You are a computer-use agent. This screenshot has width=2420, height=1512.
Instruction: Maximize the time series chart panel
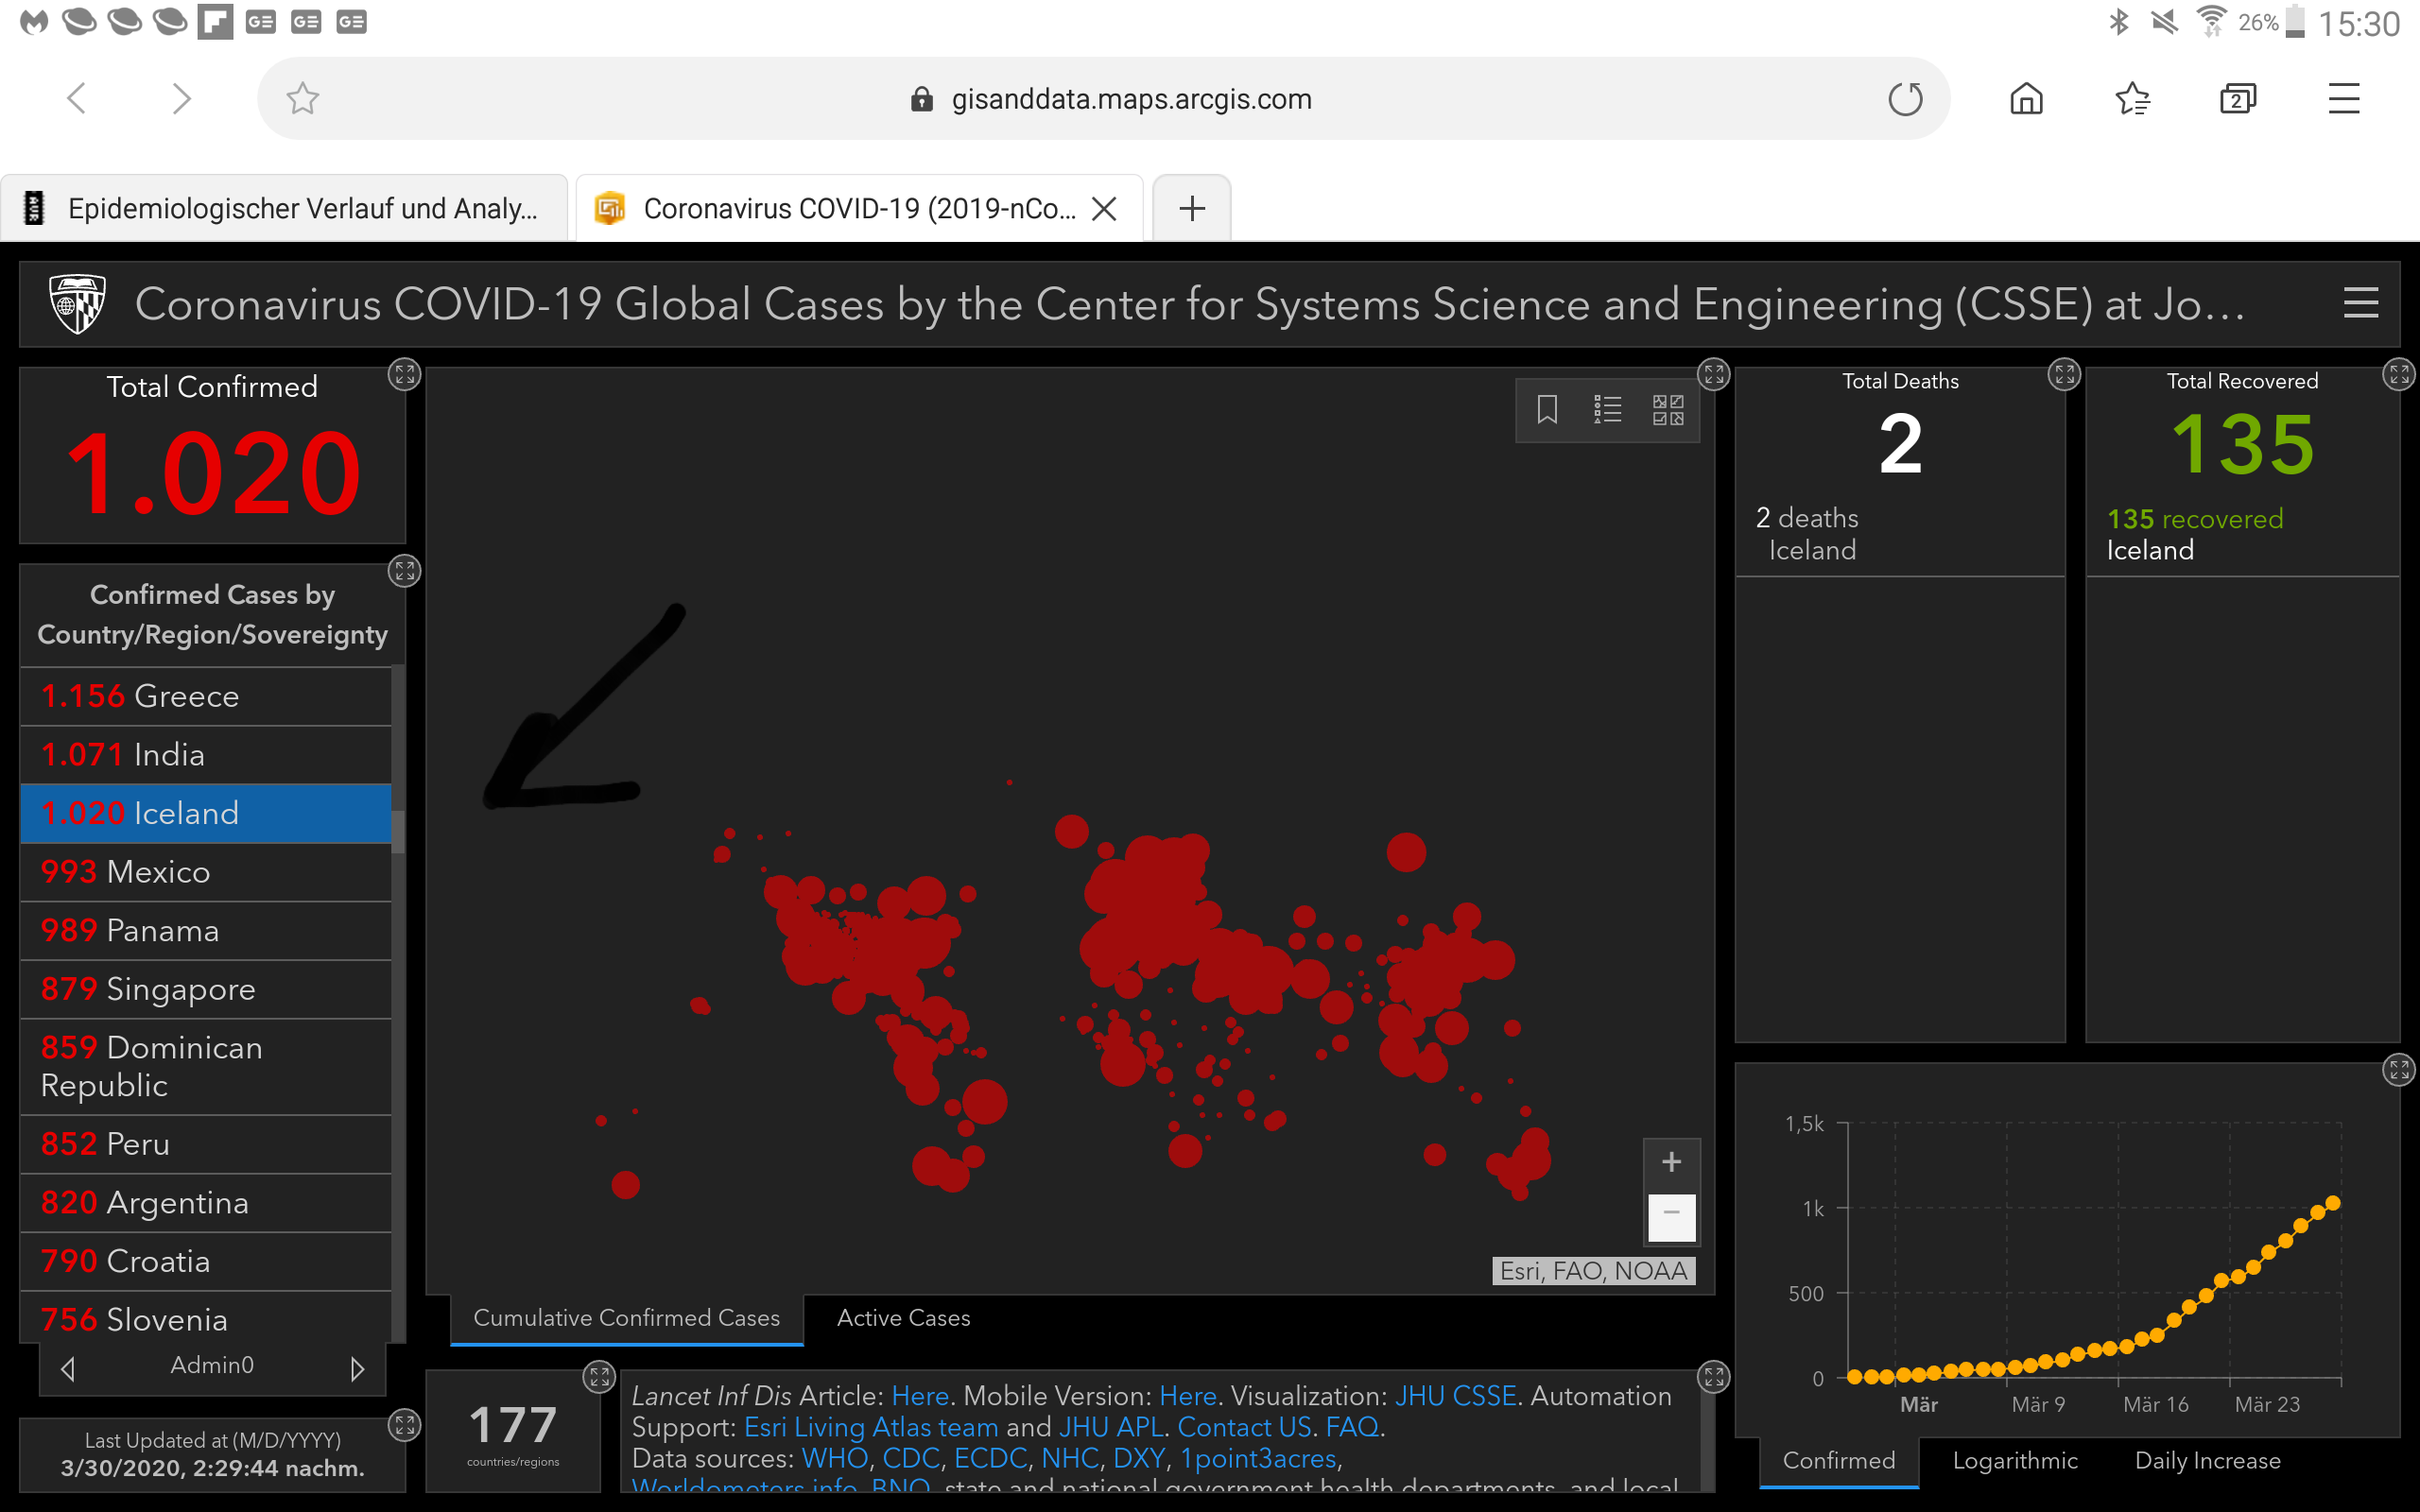tap(2398, 1070)
